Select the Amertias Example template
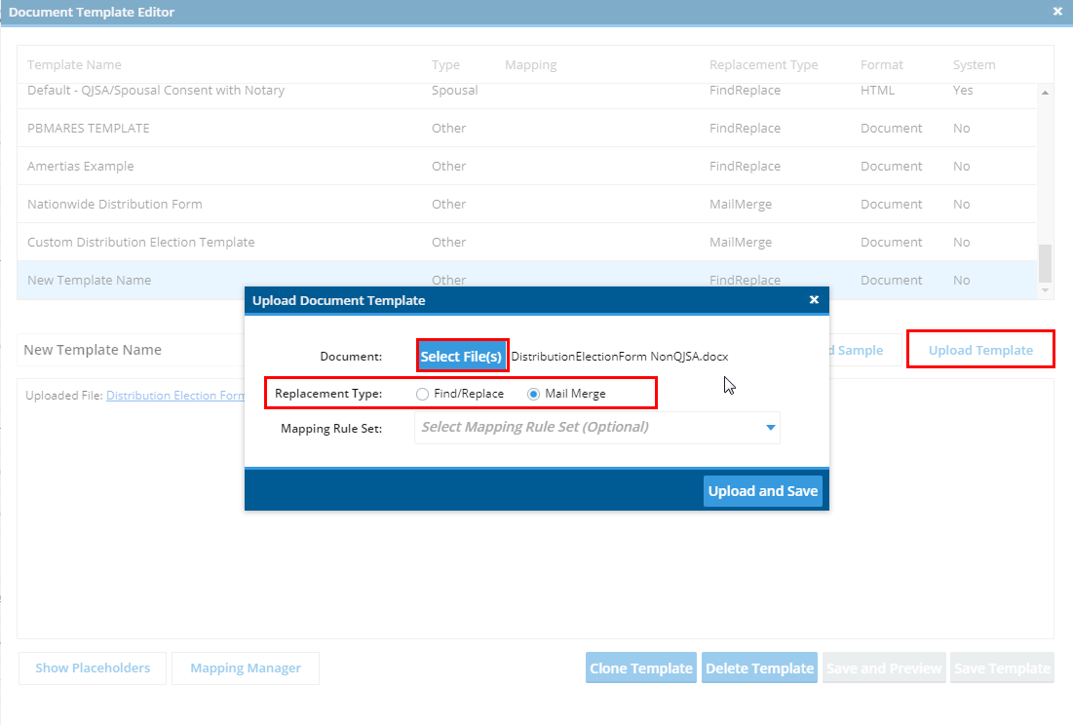 coord(79,166)
